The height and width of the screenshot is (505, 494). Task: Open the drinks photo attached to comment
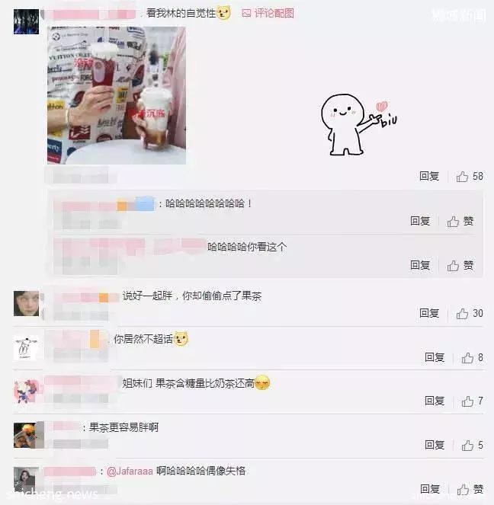pos(117,96)
